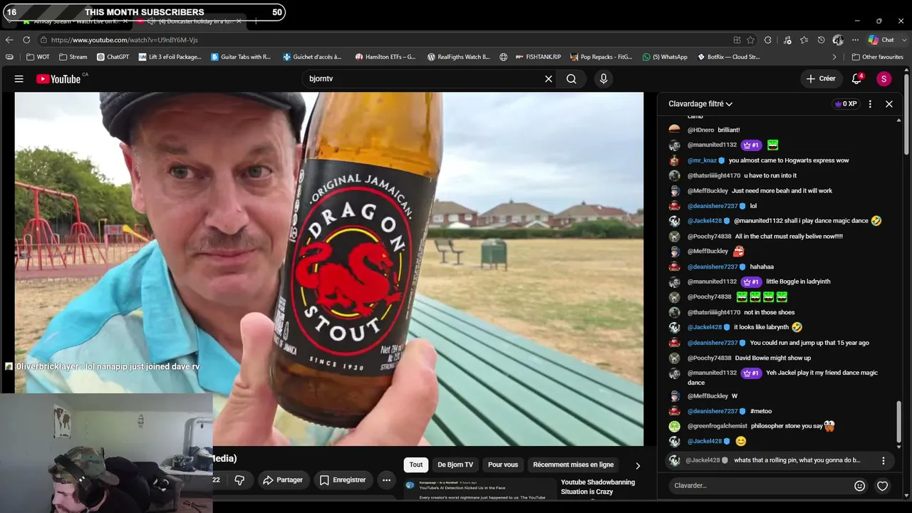This screenshot has width=912, height=513.
Task: Click the live chat scrollbar thumb
Action: [899, 421]
